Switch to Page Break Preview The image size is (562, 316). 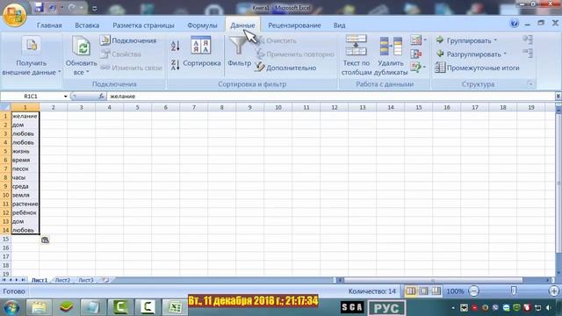click(436, 291)
